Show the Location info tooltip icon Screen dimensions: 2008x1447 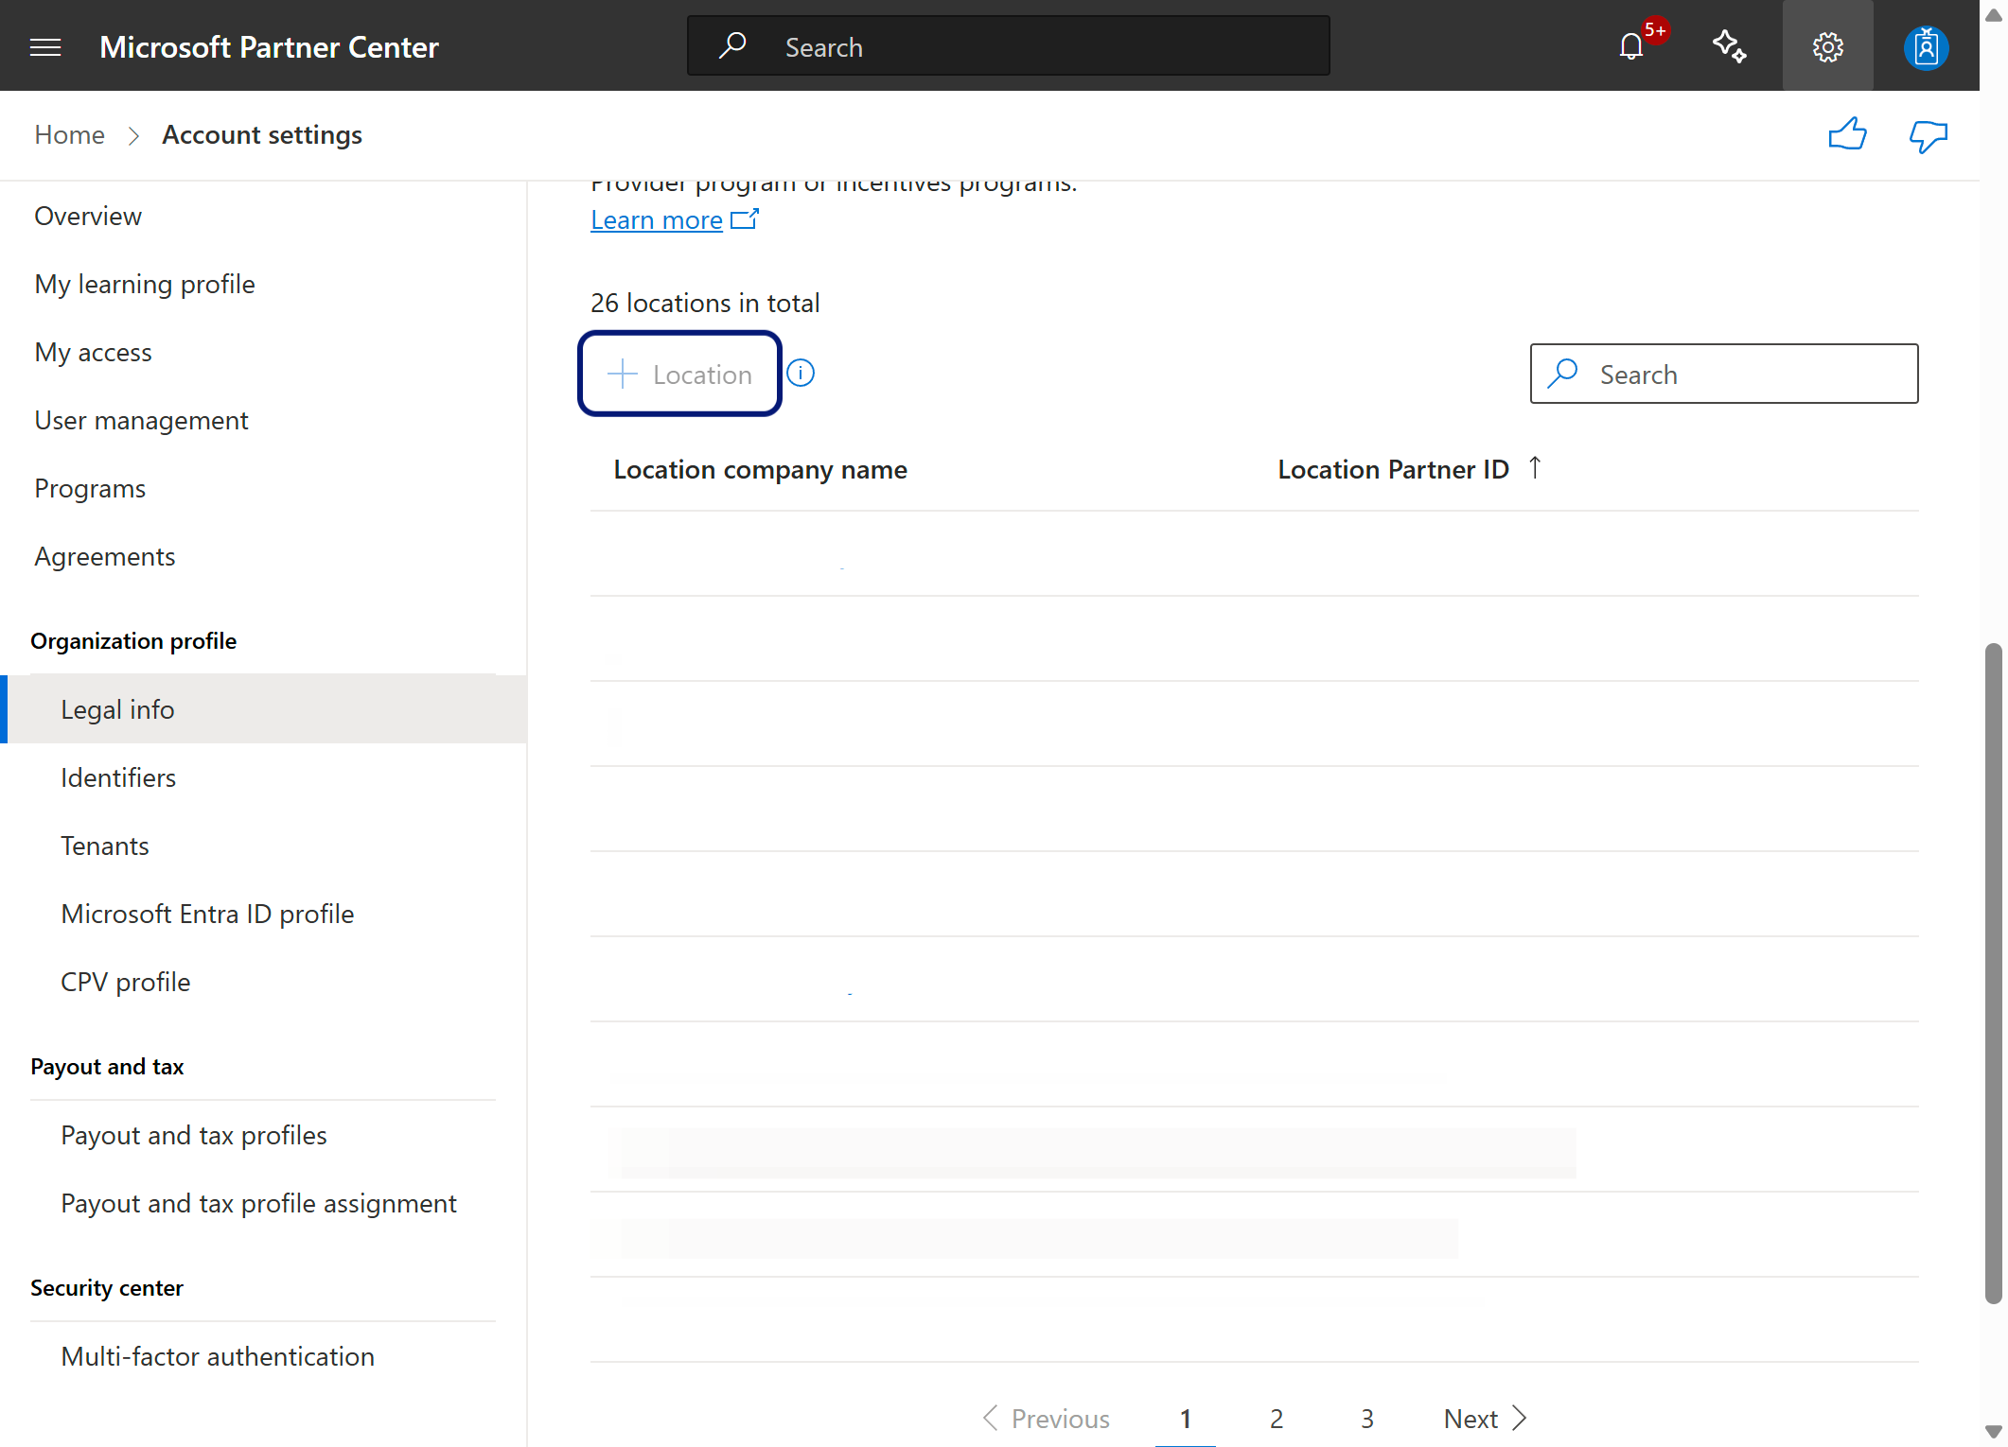pyautogui.click(x=801, y=374)
